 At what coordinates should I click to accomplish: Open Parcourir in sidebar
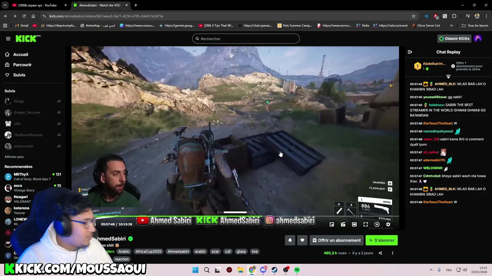[x=22, y=65]
